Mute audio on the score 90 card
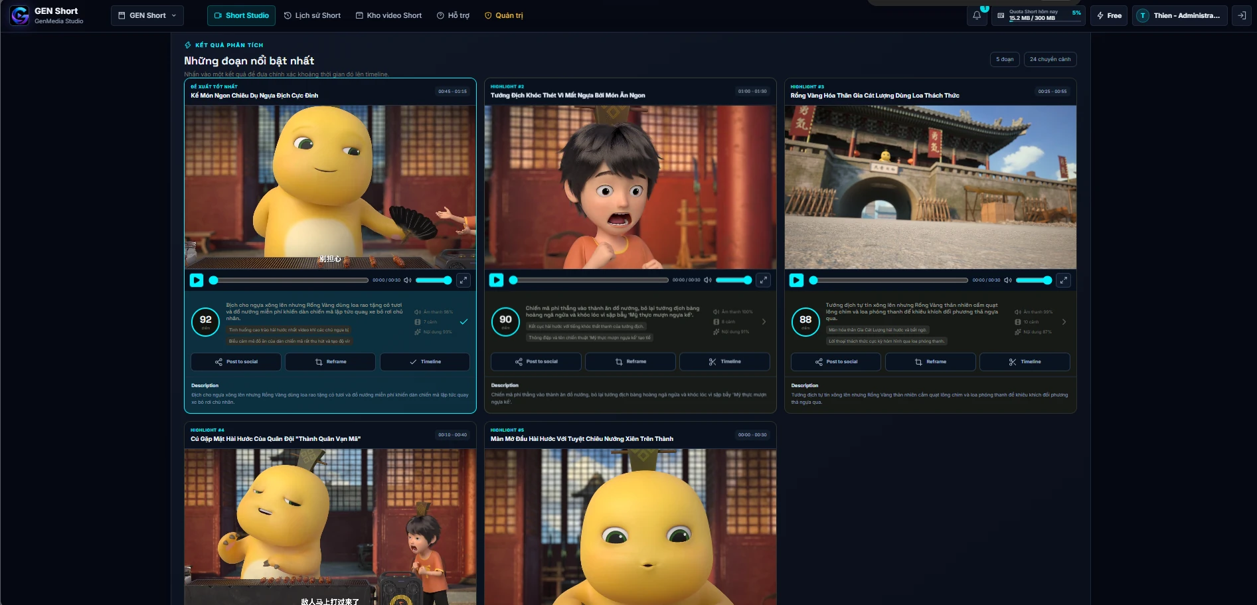Image resolution: width=1257 pixels, height=605 pixels. pos(708,280)
